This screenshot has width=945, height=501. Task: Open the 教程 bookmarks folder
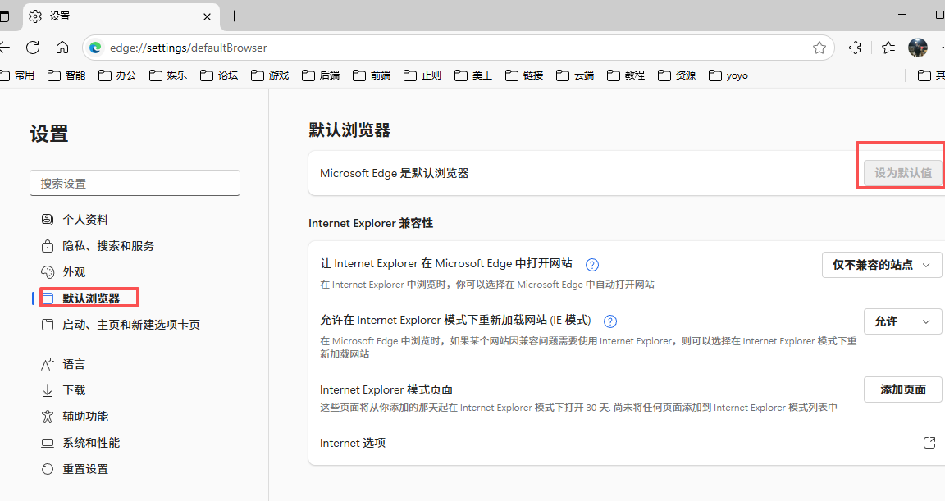click(626, 75)
